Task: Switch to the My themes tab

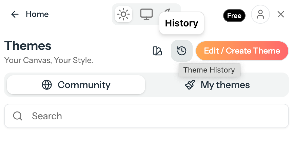Action: 217,85
